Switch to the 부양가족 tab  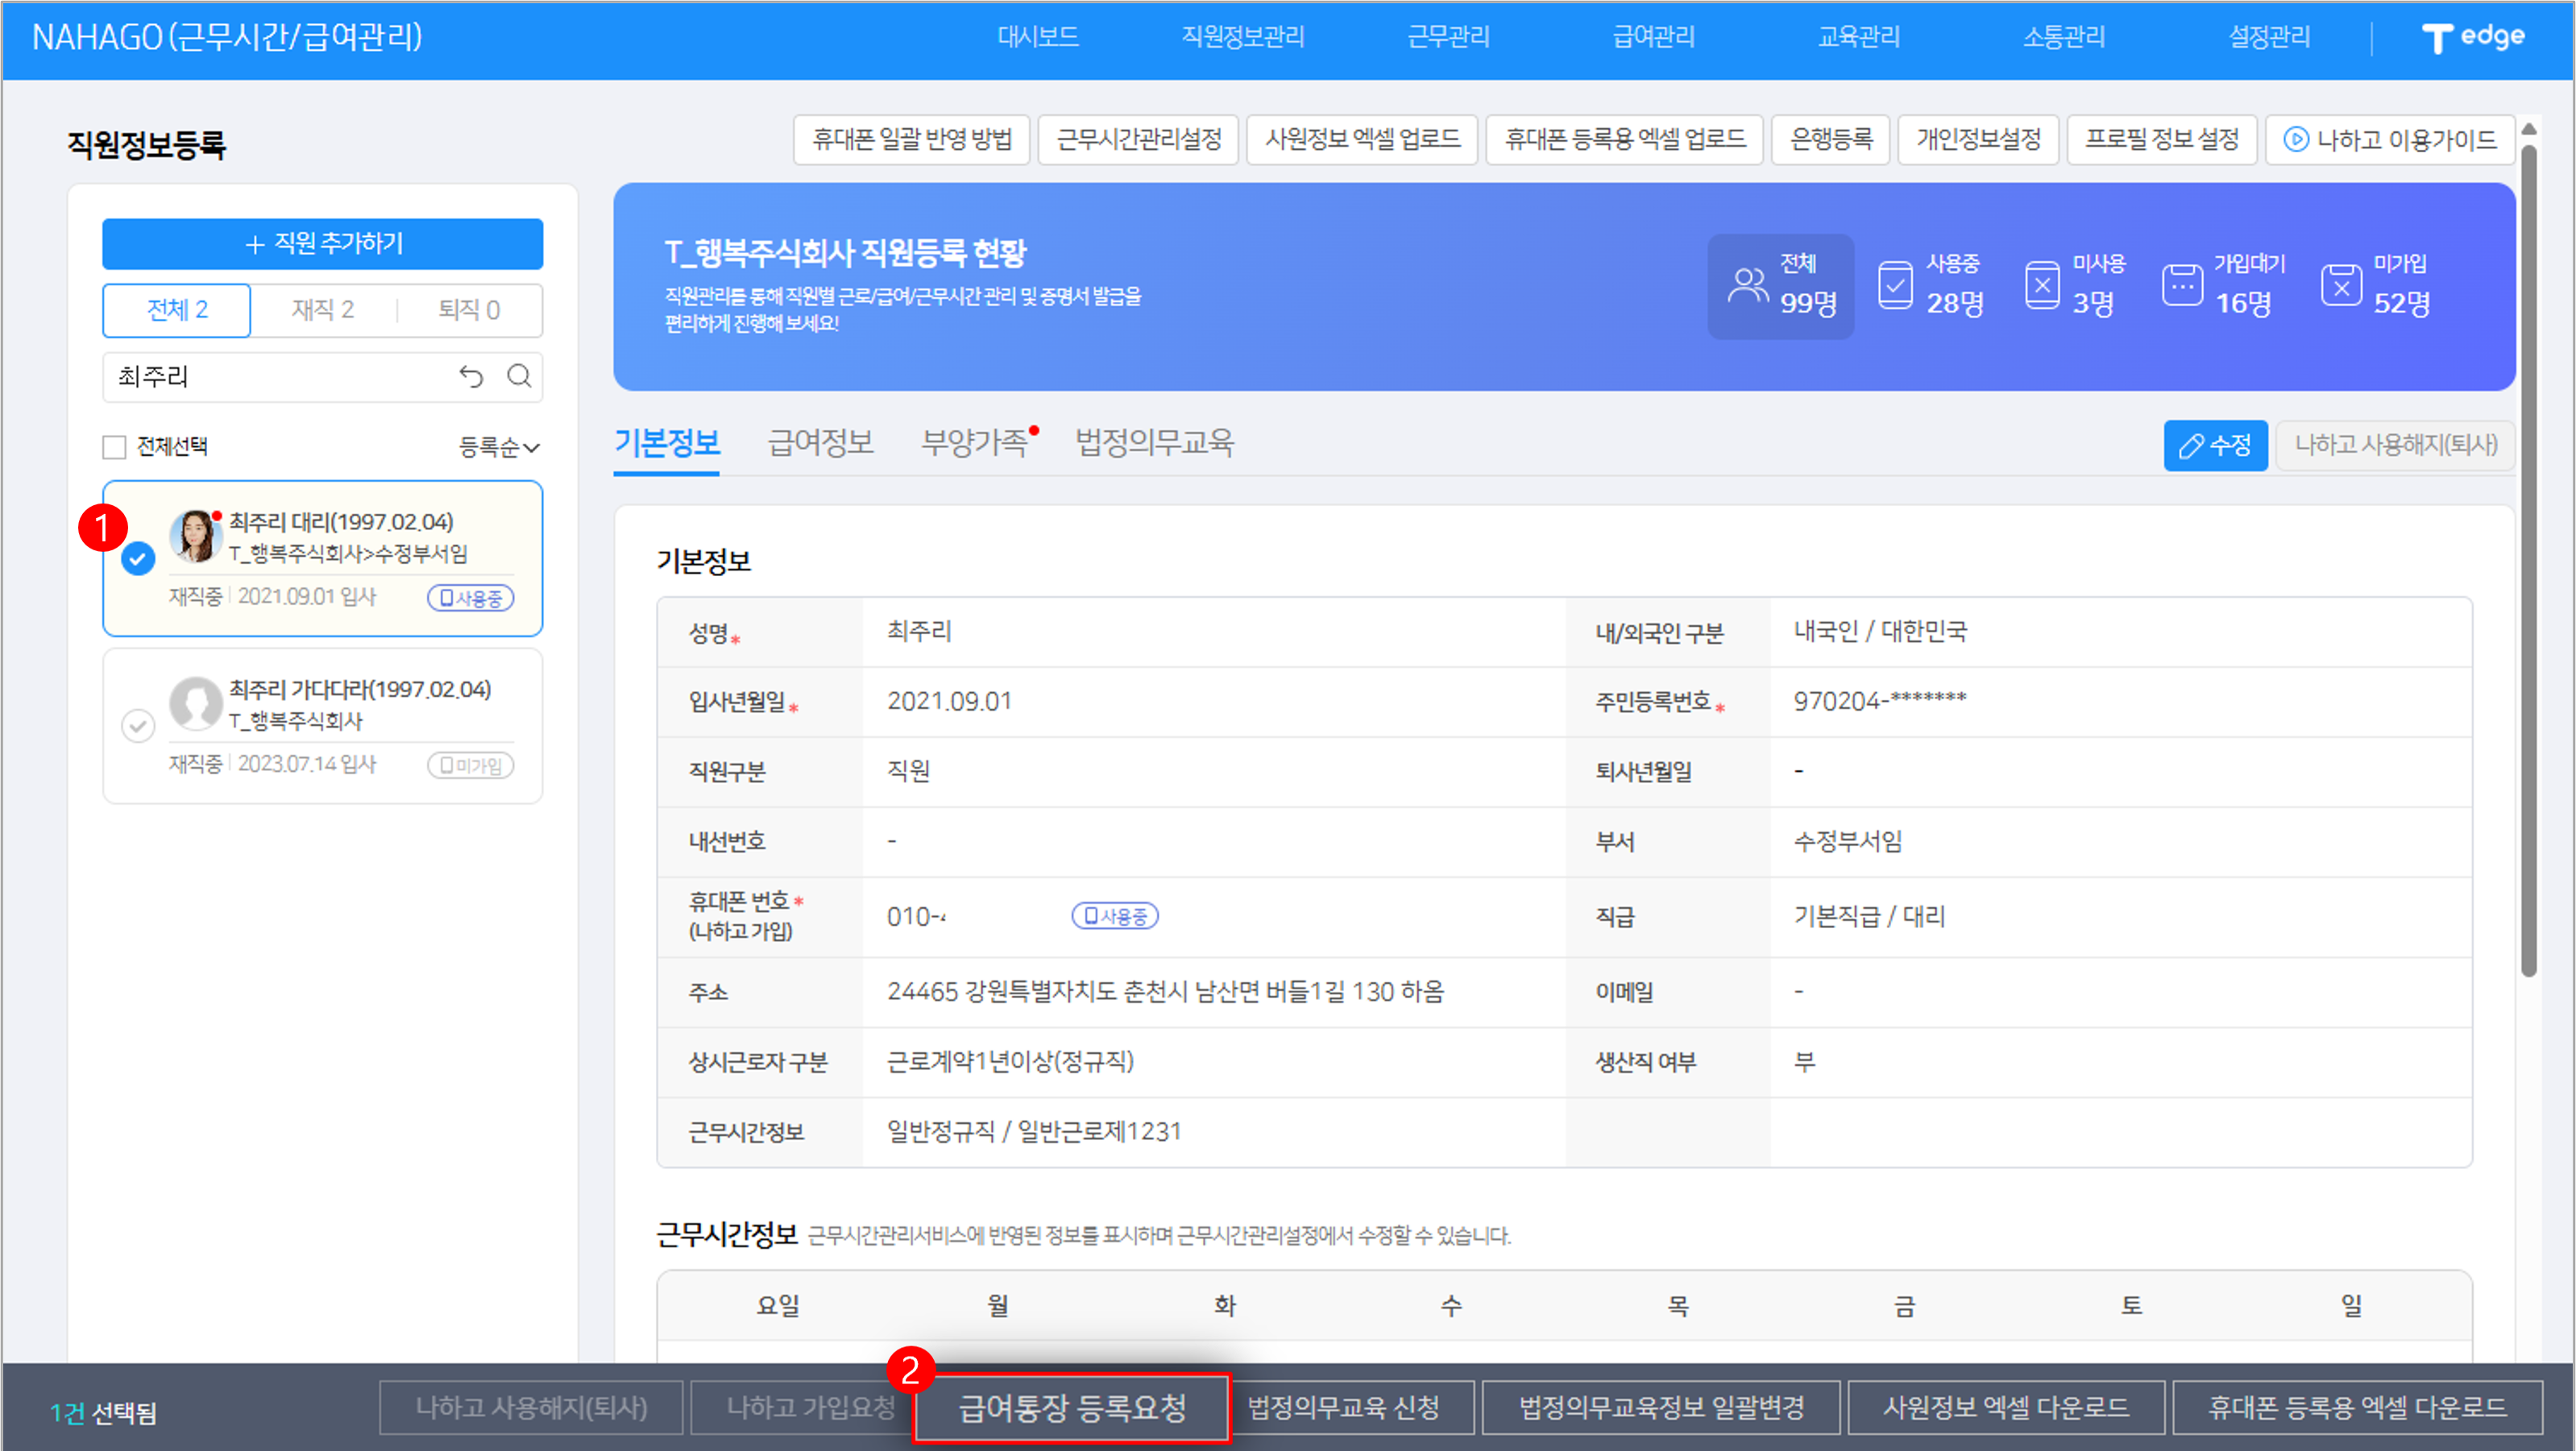coord(975,442)
